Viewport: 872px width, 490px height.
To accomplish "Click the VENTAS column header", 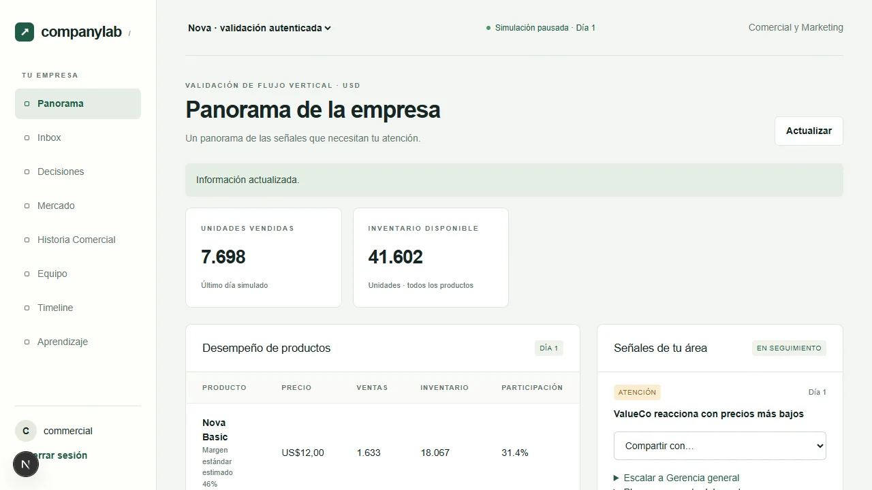I will click(x=372, y=387).
